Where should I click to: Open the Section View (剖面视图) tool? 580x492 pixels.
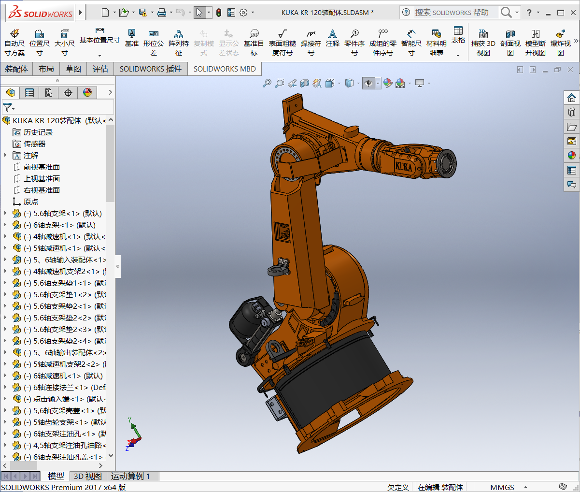(510, 42)
